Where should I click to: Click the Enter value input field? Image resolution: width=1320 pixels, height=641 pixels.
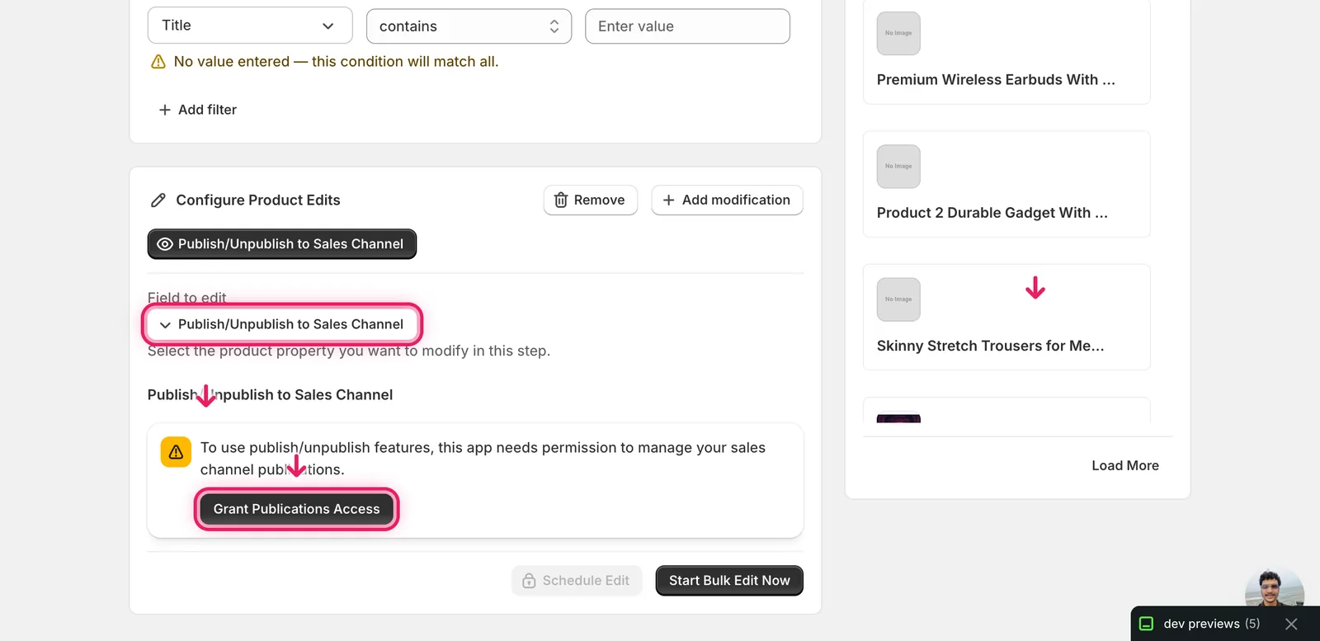click(687, 26)
